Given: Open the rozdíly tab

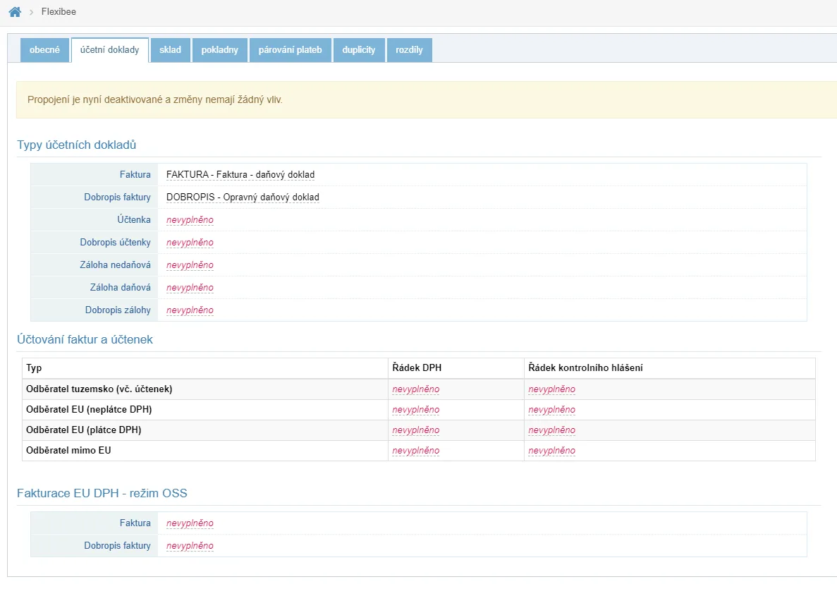Looking at the screenshot, I should tap(409, 49).
